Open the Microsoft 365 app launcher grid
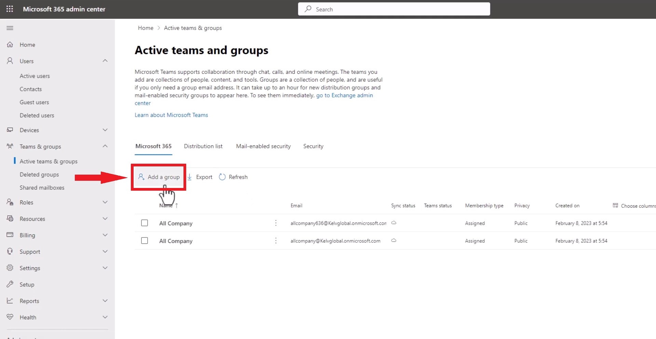 (9, 9)
